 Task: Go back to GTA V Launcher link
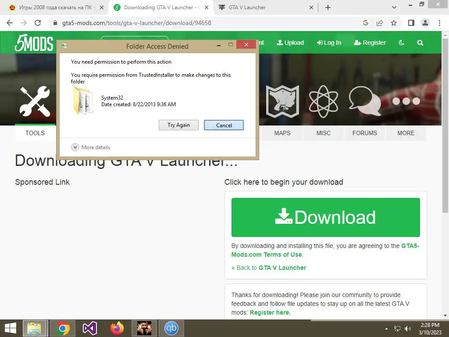tap(269, 268)
